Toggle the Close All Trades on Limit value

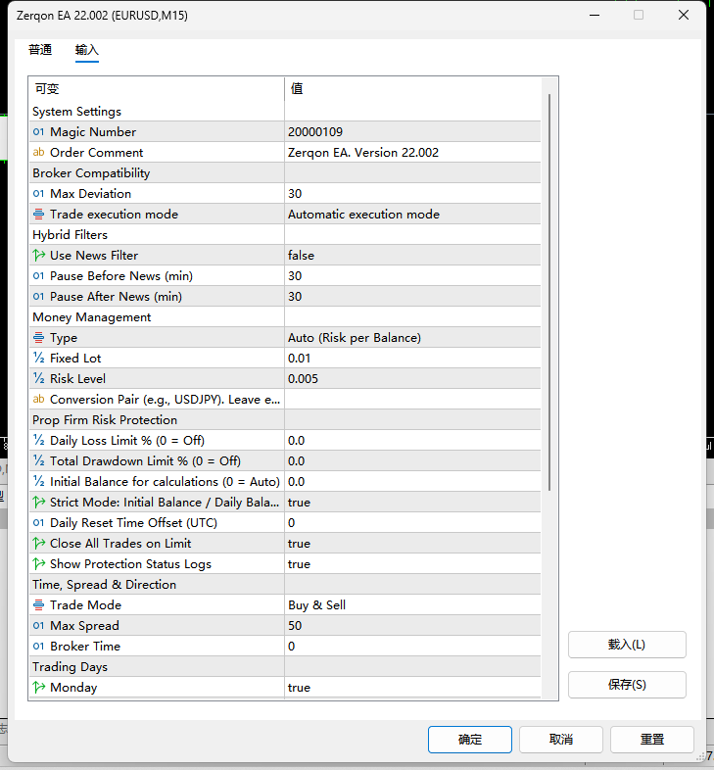412,544
